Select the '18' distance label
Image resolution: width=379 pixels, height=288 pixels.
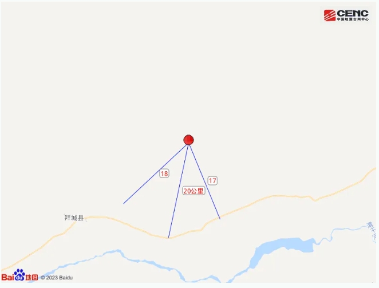164,173
